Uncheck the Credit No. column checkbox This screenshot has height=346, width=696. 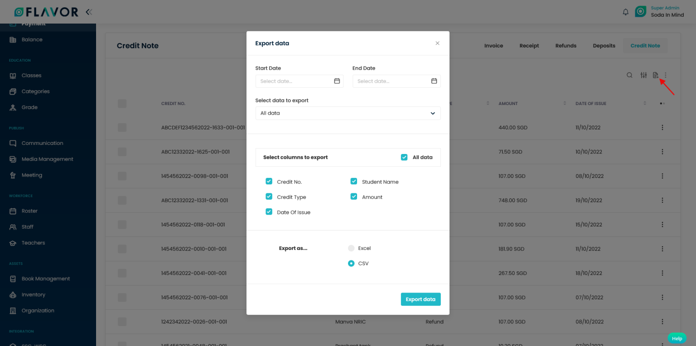click(x=269, y=182)
